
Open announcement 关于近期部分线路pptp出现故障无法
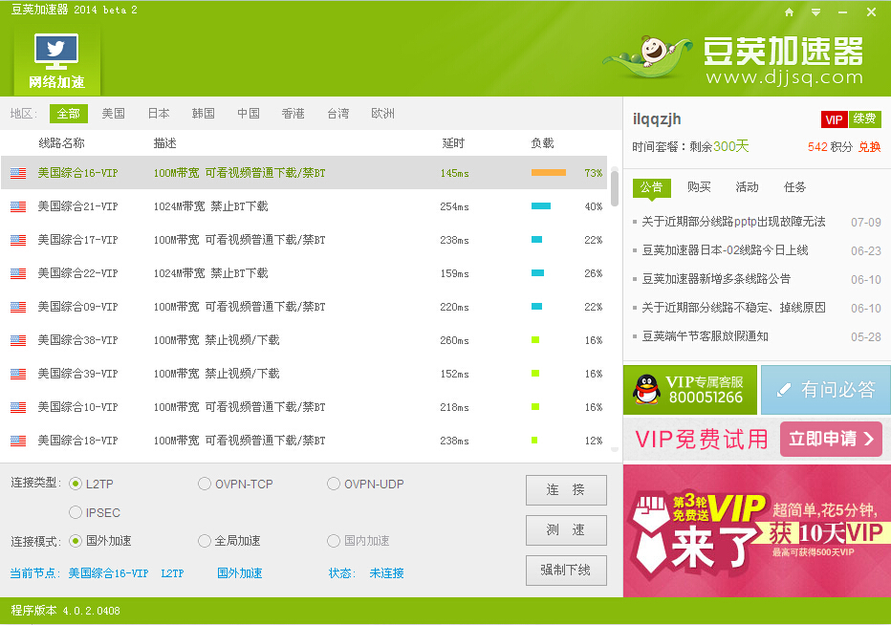(x=733, y=222)
